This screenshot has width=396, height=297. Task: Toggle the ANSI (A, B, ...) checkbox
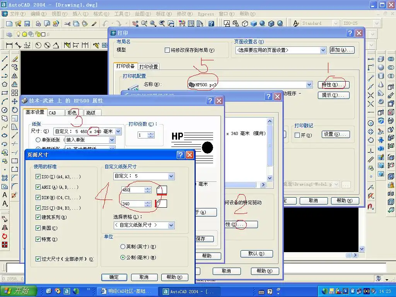click(38, 187)
